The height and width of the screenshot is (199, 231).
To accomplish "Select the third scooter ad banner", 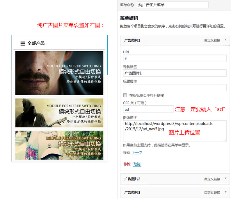I will pos(59,145).
